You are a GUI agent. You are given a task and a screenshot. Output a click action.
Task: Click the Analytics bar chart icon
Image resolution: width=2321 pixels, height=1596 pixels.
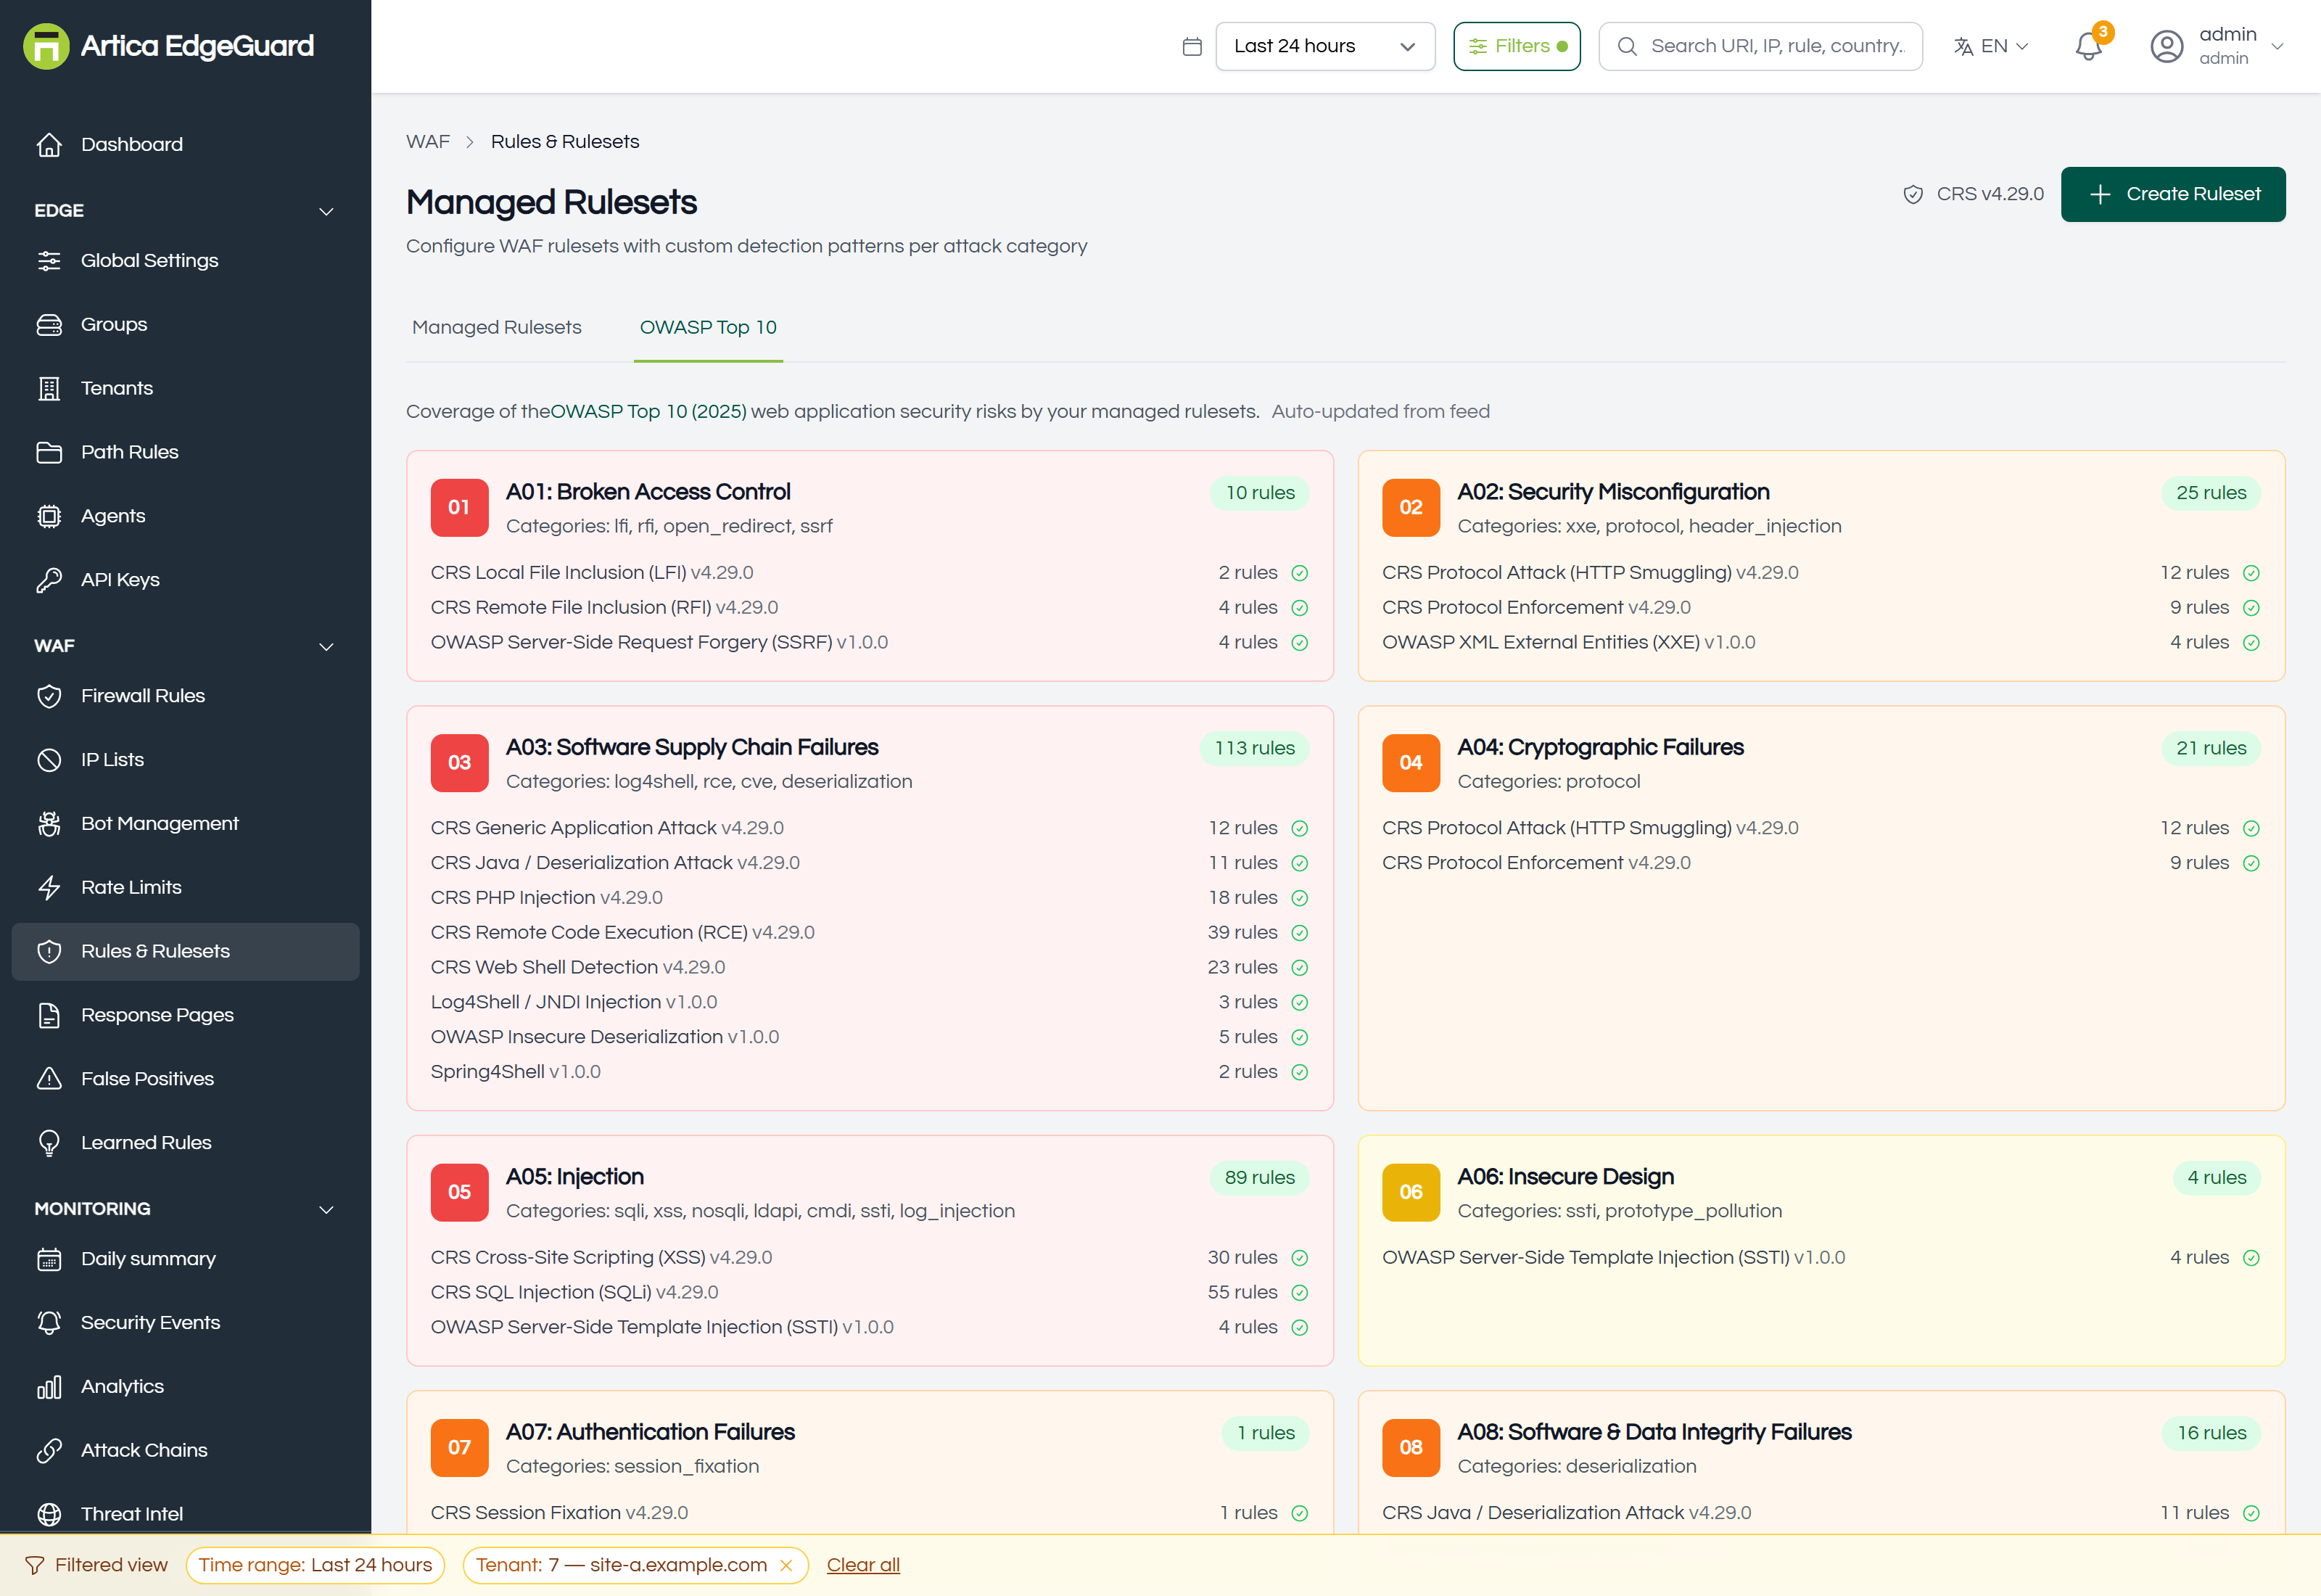(x=49, y=1388)
